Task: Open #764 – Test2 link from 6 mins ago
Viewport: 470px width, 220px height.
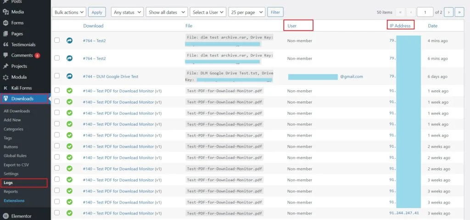Action: [95, 59]
